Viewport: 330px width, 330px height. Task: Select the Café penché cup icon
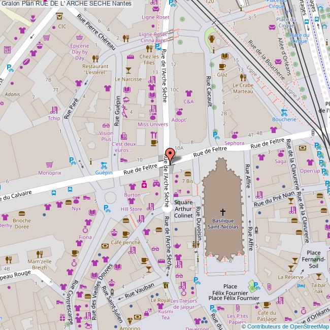click(125, 234)
